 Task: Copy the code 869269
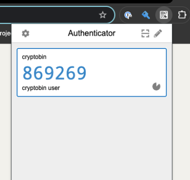pos(54,73)
